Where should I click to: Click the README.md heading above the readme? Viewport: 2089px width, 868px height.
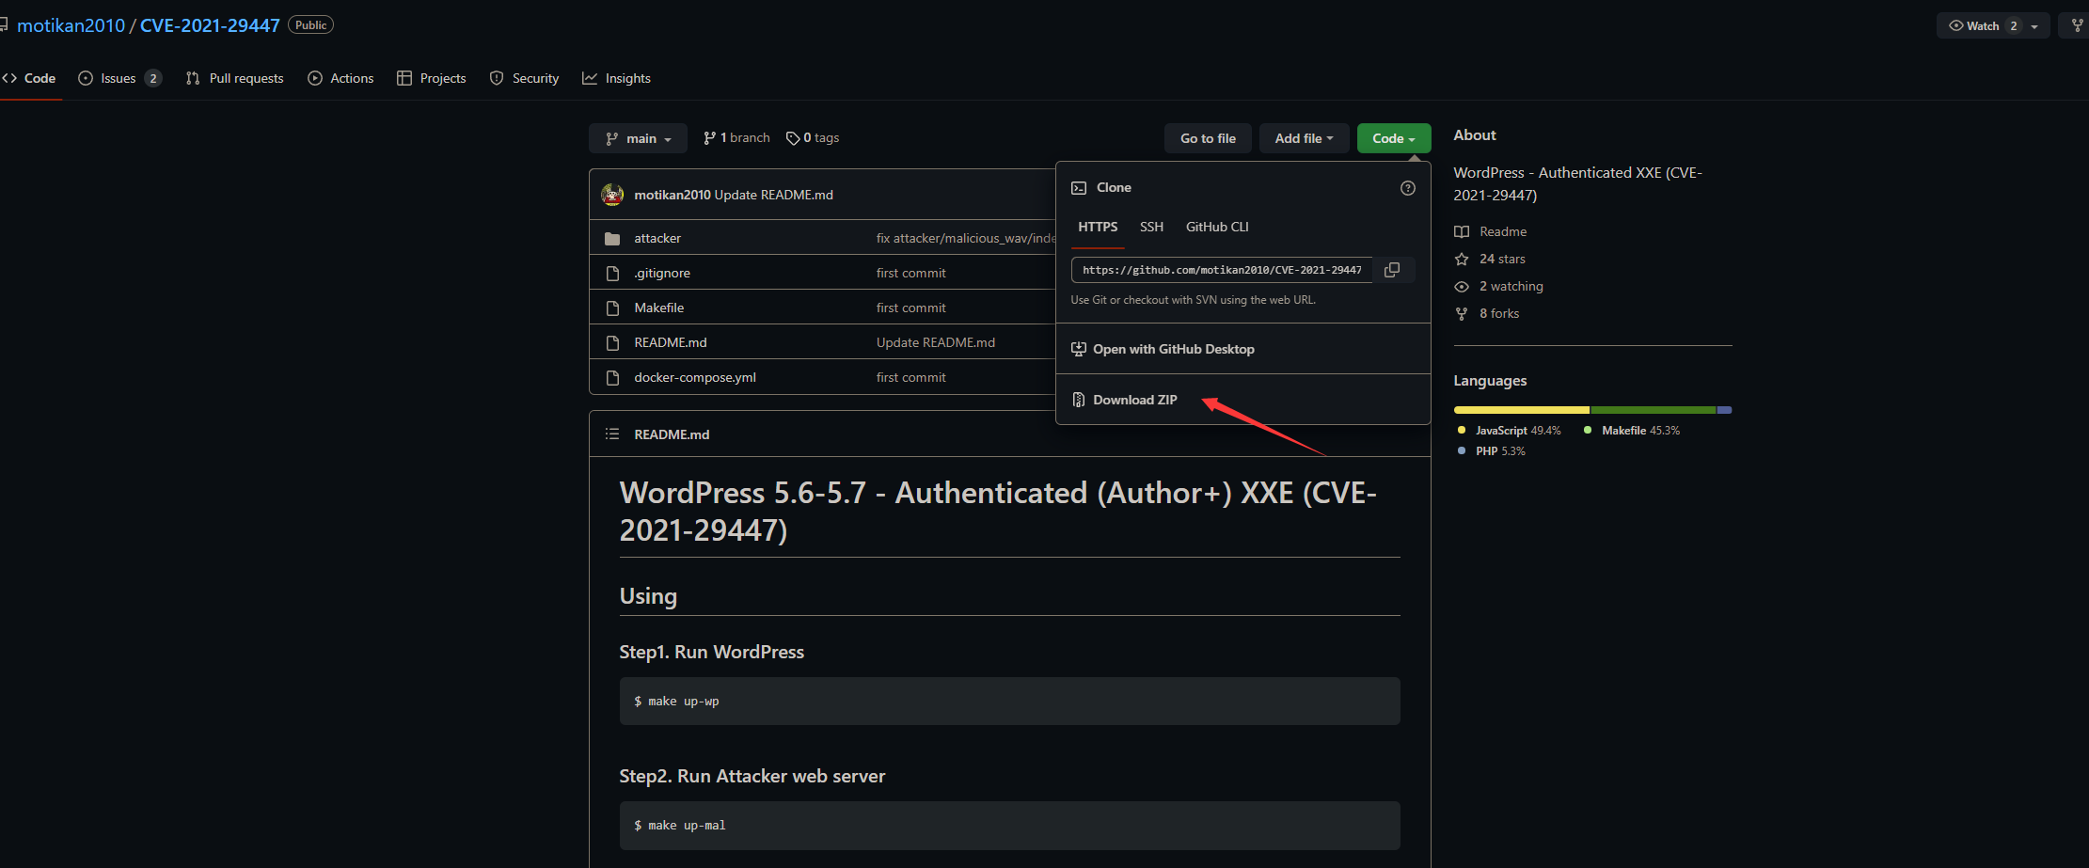coord(672,434)
